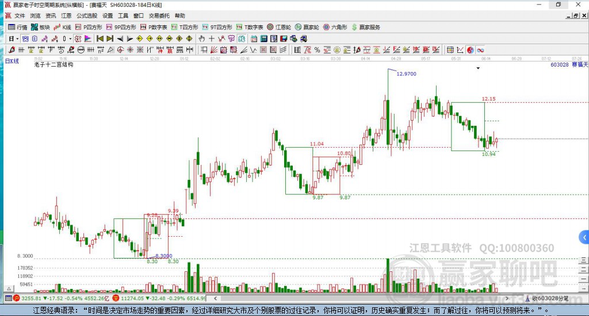The width and height of the screenshot is (589, 316).
Task: Open the P四方形 square chart button
Action: (x=89, y=27)
